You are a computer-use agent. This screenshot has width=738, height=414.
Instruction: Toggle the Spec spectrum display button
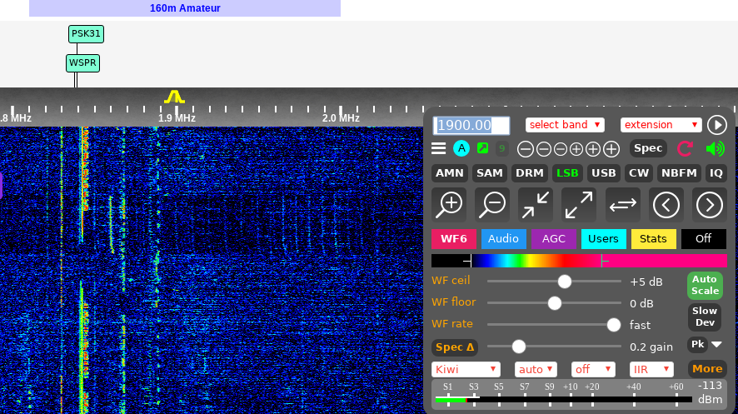(647, 148)
